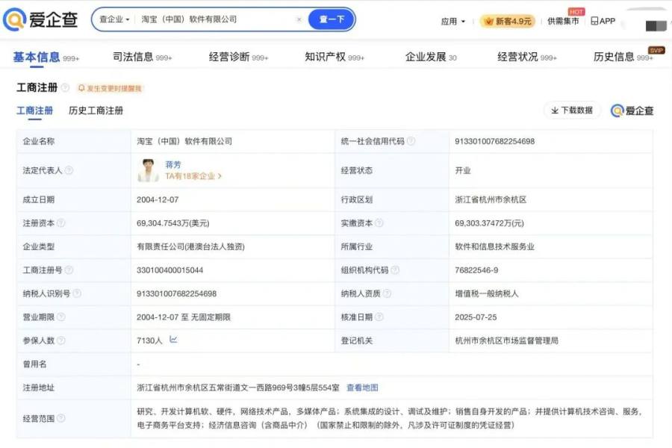The height and width of the screenshot is (448, 672).
Task: Click the help icon next to 营业期限
Action: (x=61, y=317)
